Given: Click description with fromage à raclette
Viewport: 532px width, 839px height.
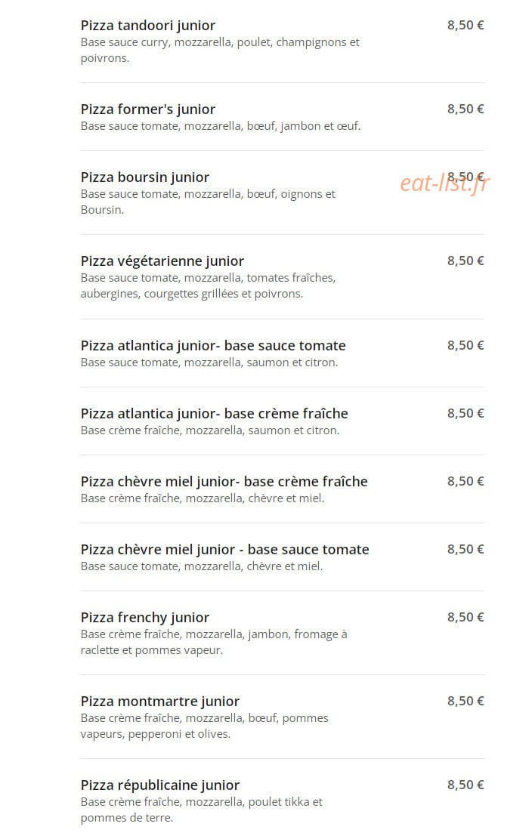Looking at the screenshot, I should coord(214,642).
